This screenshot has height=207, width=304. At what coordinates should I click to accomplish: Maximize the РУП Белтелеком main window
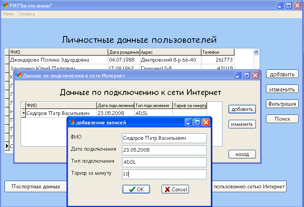point(289,6)
